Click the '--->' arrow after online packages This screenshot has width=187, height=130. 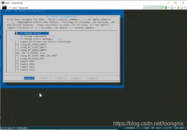(58, 39)
